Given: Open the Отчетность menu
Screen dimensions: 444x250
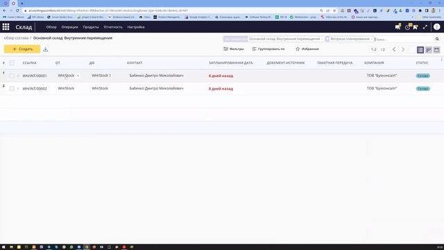Looking at the screenshot, I should pyautogui.click(x=113, y=27).
